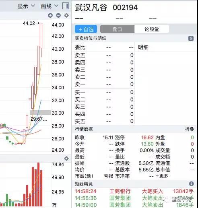Click stock code 002194
Viewport: 198px width, 208px height.
(125, 8)
